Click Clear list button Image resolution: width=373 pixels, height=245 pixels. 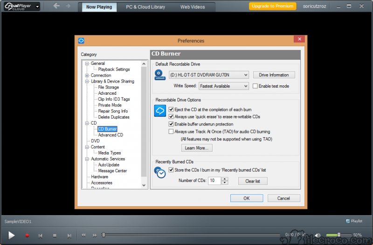coord(253,181)
